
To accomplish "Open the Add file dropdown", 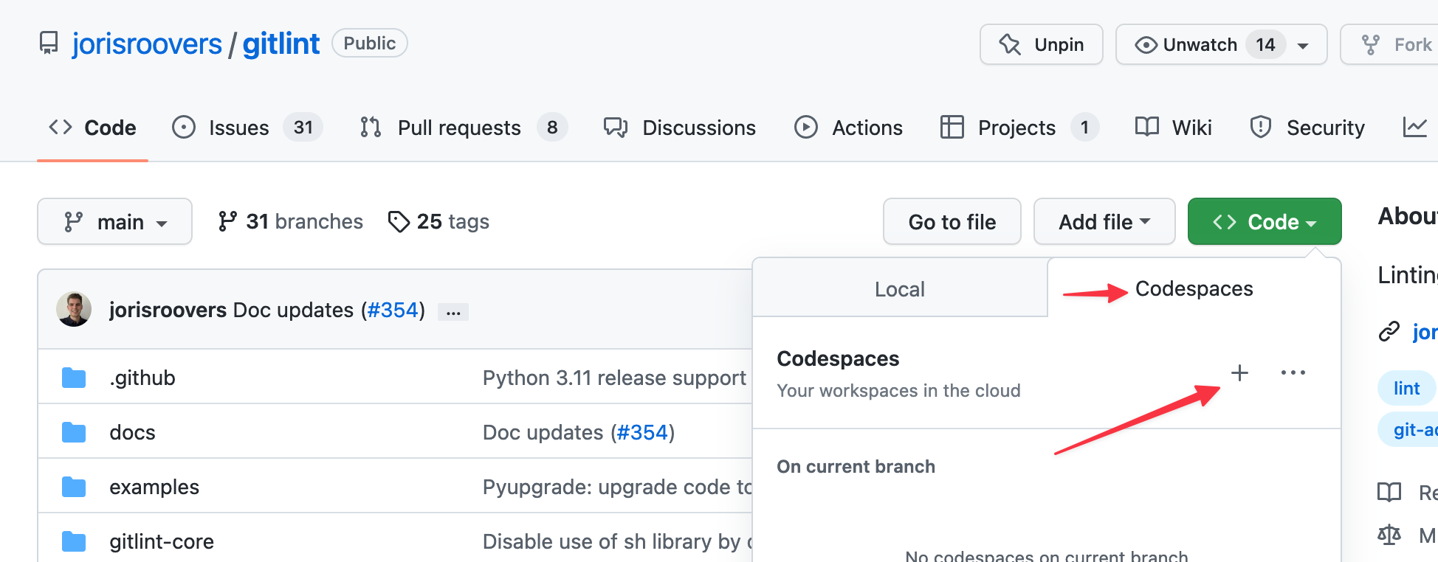I will (1104, 221).
